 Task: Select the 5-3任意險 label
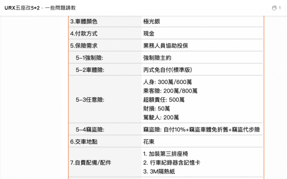click(90, 100)
